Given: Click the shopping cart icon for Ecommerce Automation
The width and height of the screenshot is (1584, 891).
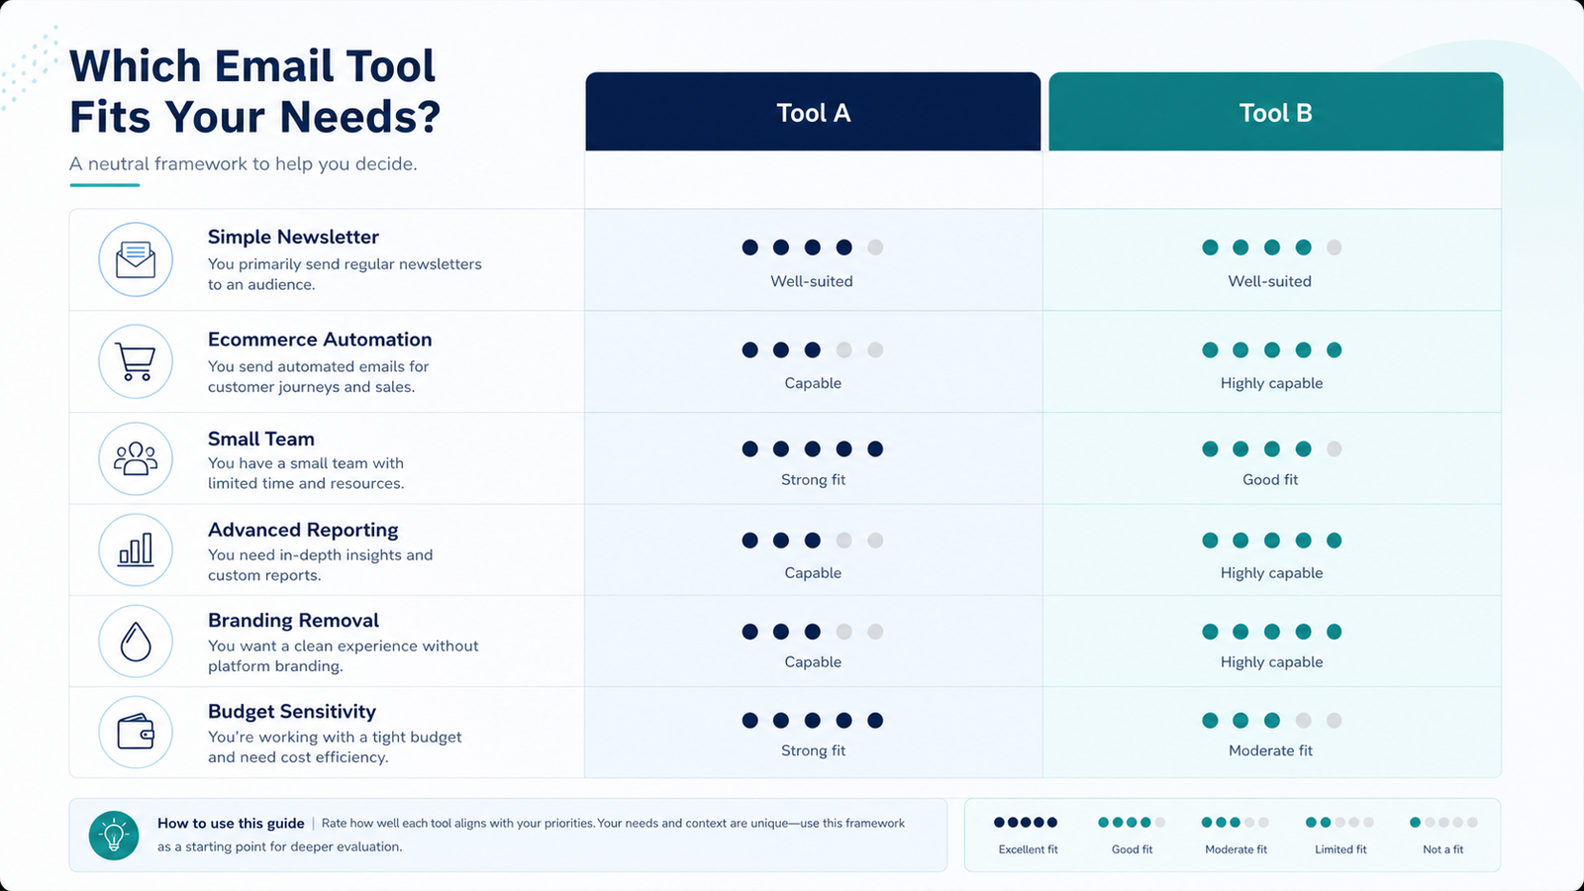Looking at the screenshot, I should 136,361.
